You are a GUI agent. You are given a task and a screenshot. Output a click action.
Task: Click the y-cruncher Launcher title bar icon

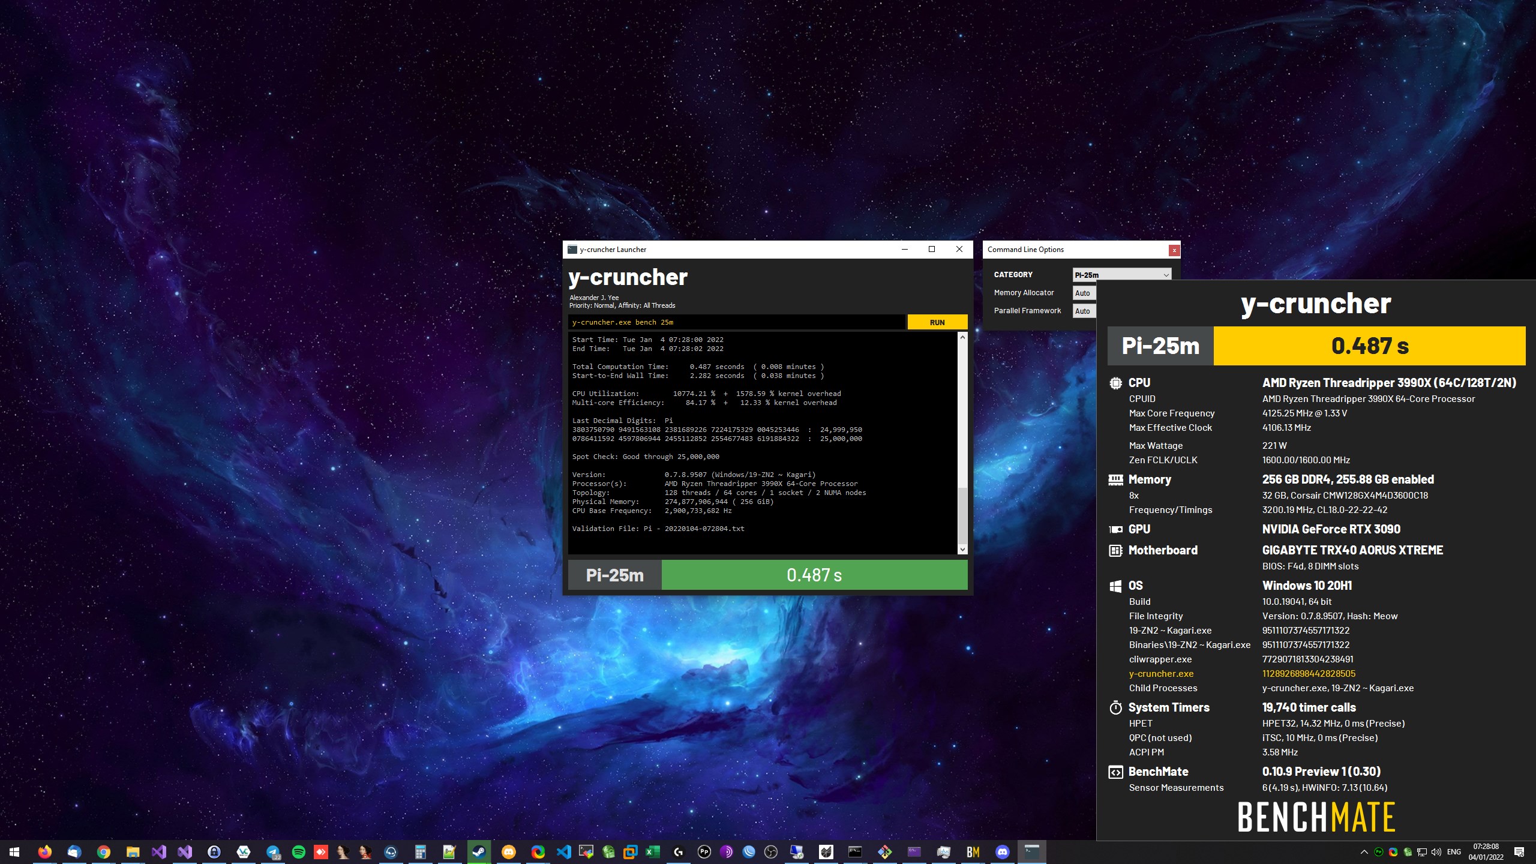tap(572, 250)
